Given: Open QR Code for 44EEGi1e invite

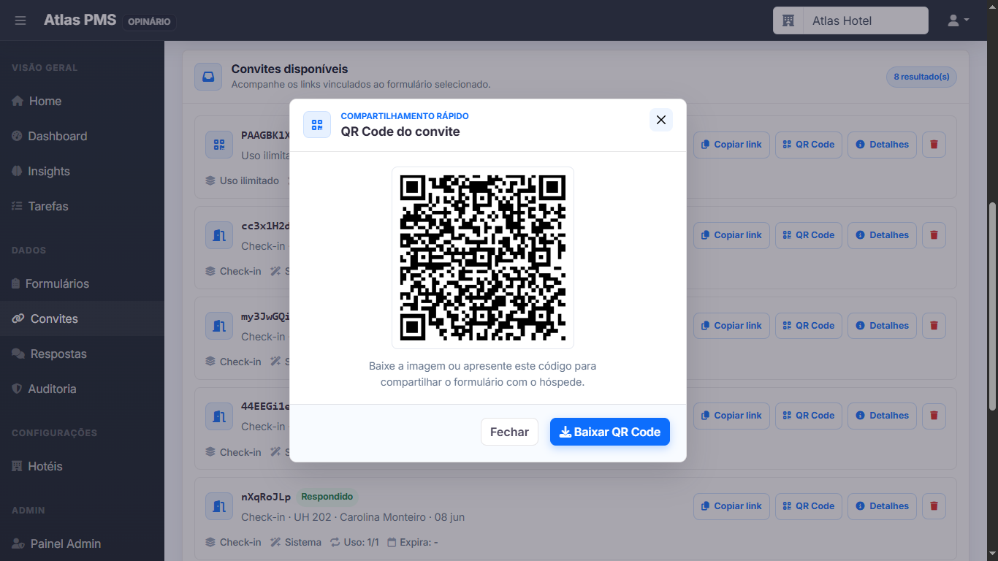Looking at the screenshot, I should [809, 416].
